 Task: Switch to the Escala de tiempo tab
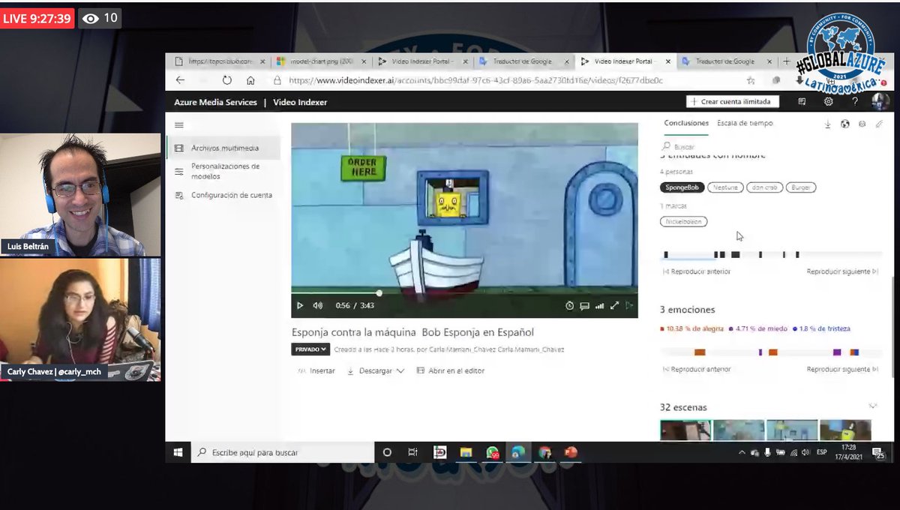pos(745,123)
